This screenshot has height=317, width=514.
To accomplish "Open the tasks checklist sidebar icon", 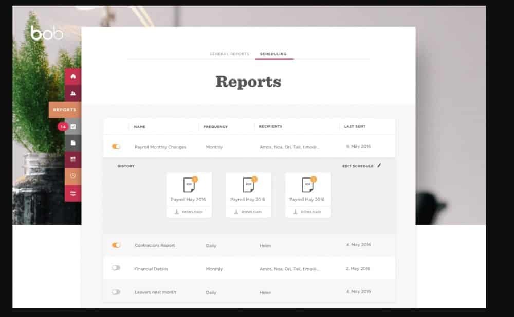I will click(x=73, y=126).
